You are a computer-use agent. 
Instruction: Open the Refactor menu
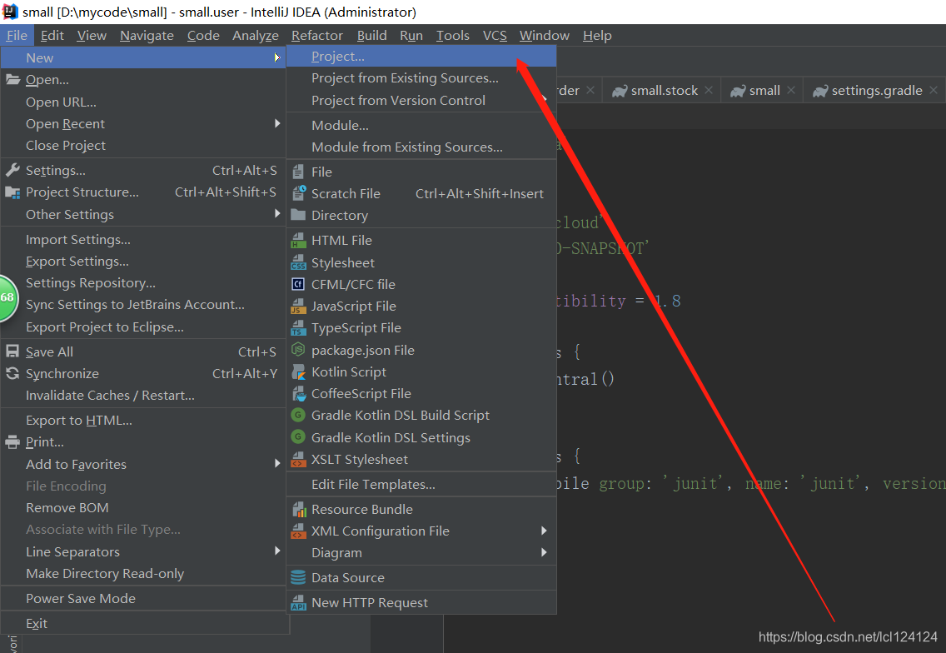click(x=316, y=36)
